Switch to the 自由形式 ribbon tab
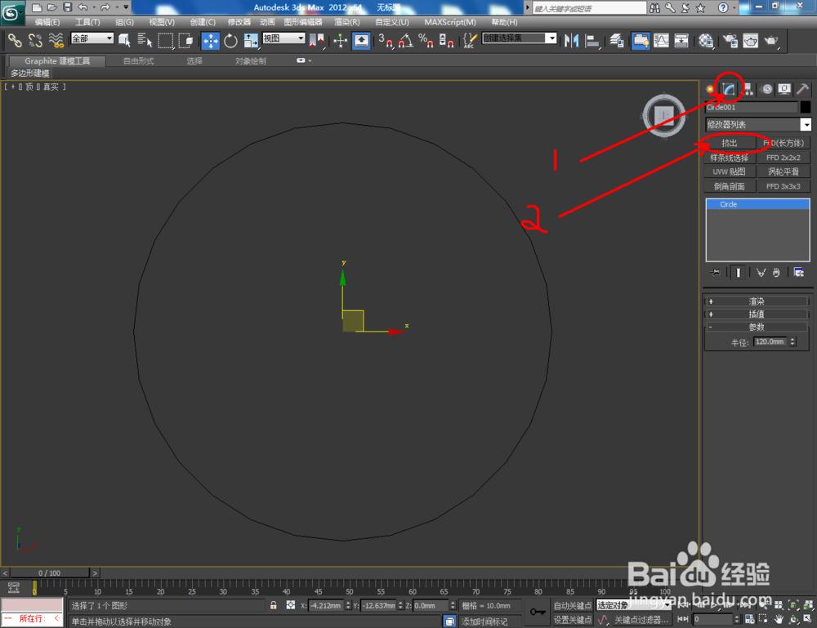The height and width of the screenshot is (628, 817). pyautogui.click(x=139, y=61)
